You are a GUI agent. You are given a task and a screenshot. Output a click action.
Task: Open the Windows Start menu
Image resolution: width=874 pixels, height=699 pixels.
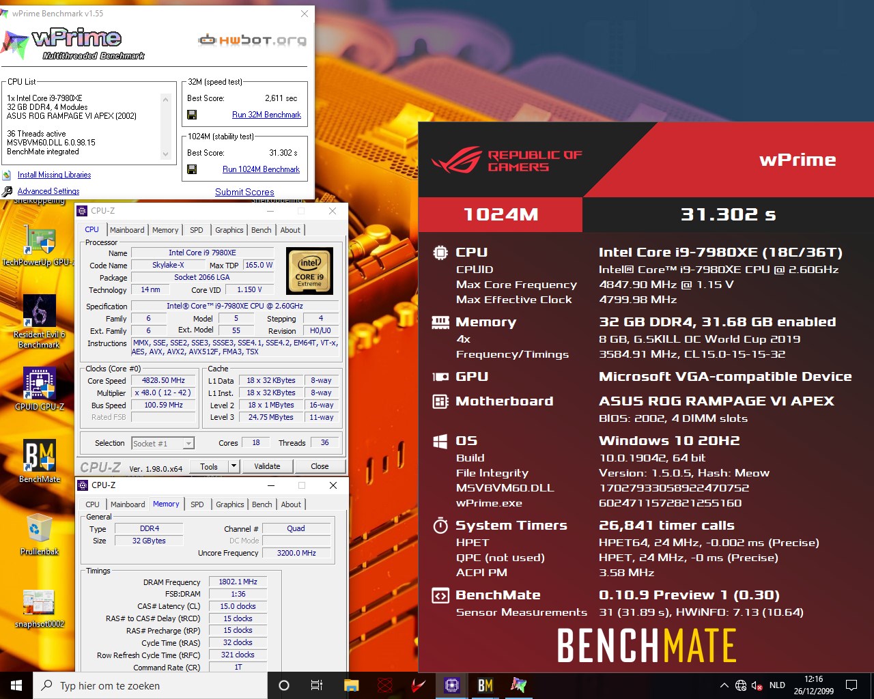pos(16,685)
